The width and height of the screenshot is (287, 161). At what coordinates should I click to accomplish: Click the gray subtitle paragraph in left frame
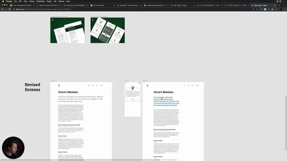(x=81, y=99)
